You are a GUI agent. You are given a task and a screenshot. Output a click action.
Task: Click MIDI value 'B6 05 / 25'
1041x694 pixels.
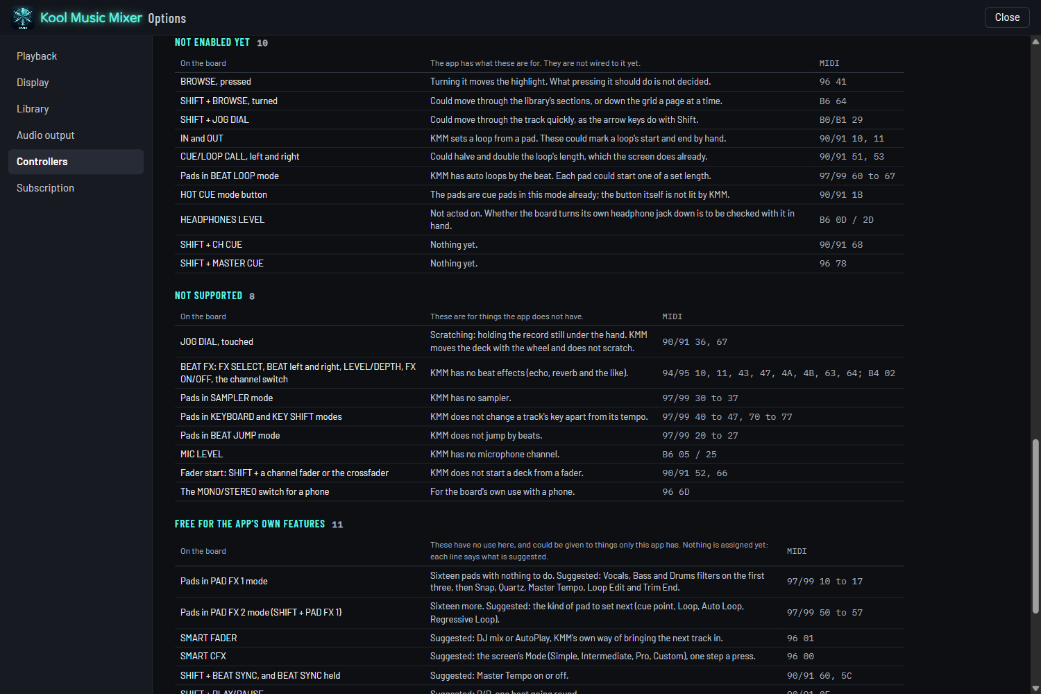690,455
